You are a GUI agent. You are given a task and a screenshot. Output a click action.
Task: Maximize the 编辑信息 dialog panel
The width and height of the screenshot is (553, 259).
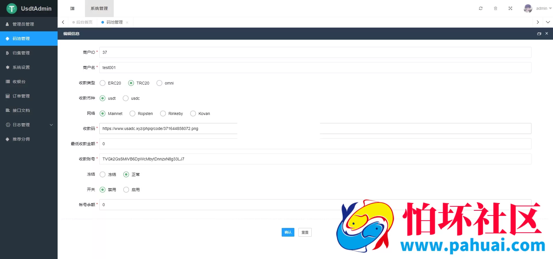(x=539, y=34)
